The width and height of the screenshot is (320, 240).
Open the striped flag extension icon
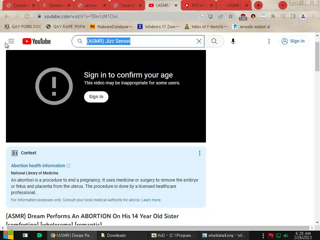click(x=263, y=16)
